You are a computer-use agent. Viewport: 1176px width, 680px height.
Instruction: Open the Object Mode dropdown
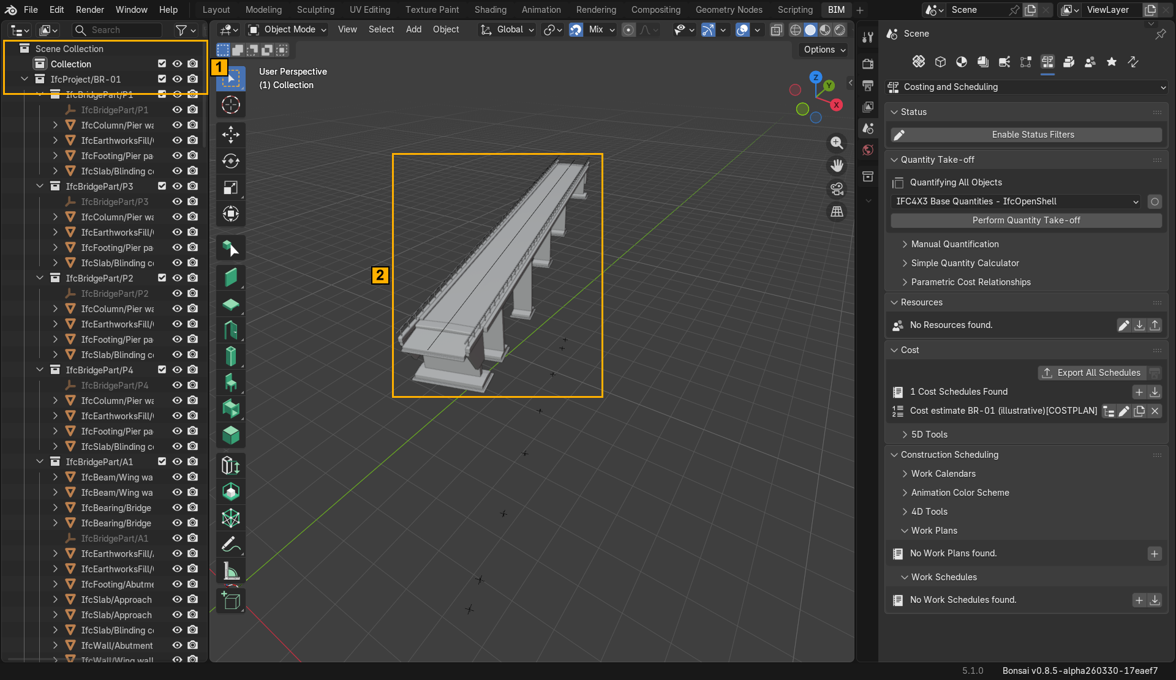click(x=287, y=29)
